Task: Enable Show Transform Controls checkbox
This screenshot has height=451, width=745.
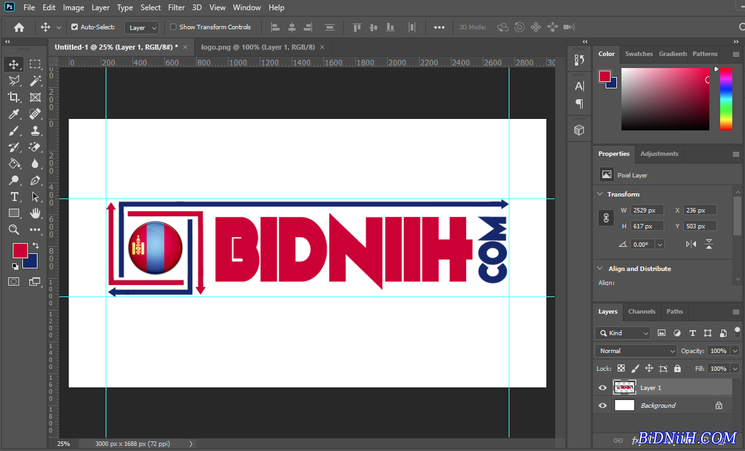Action: click(x=173, y=27)
